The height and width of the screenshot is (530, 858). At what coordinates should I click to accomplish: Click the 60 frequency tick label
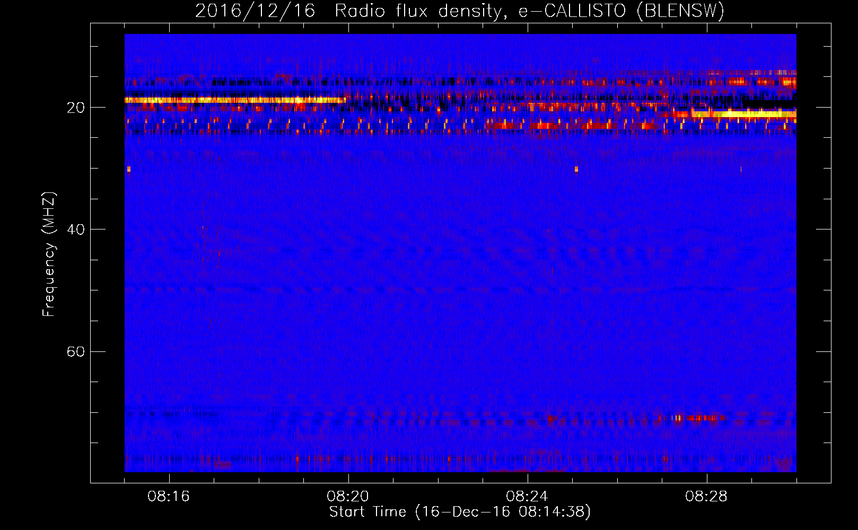76,352
